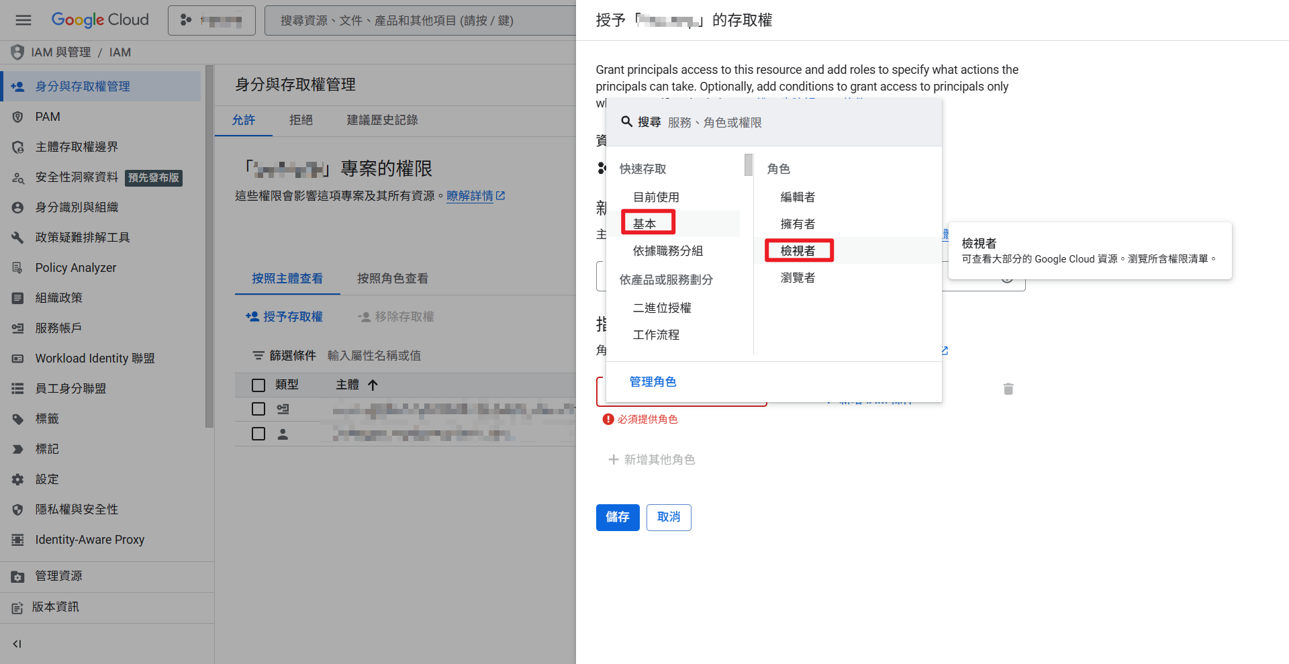Open Policy Analyzer in the sidebar

[75, 267]
